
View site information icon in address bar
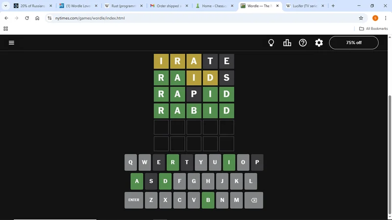(x=49, y=18)
